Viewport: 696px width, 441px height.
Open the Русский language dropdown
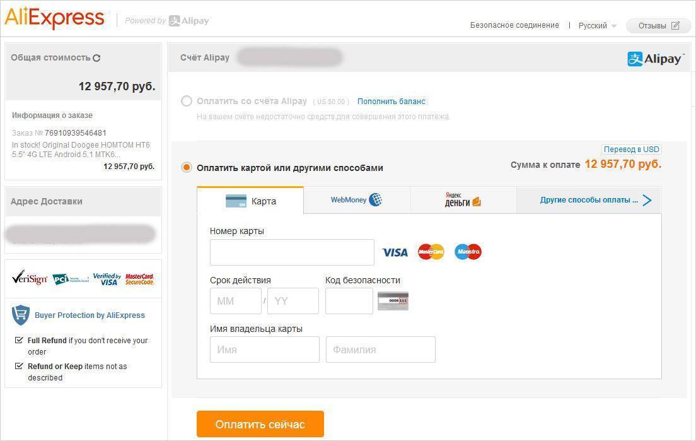pyautogui.click(x=597, y=26)
